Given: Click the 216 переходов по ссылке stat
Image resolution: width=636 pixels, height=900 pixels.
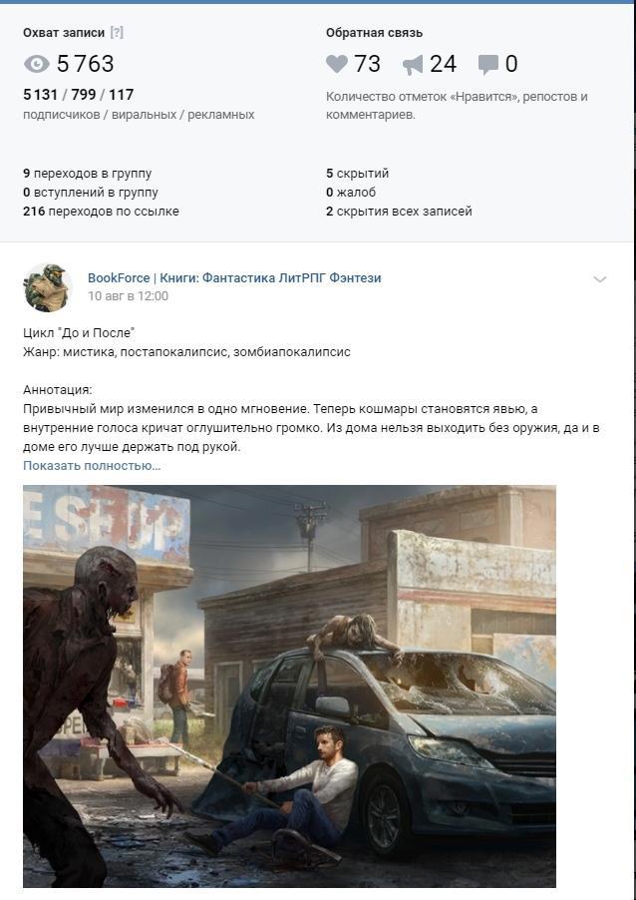Looking at the screenshot, I should pyautogui.click(x=101, y=212).
